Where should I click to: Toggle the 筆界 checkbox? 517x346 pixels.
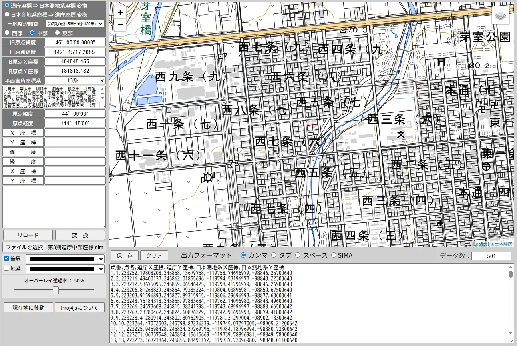click(x=6, y=258)
